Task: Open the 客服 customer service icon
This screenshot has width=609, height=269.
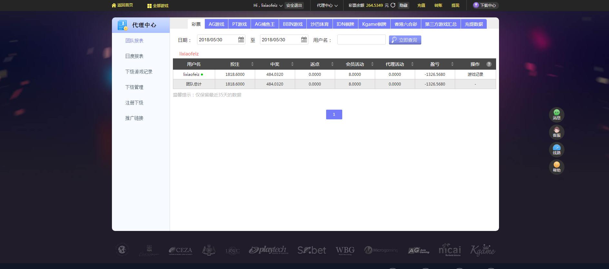Action: click(557, 132)
